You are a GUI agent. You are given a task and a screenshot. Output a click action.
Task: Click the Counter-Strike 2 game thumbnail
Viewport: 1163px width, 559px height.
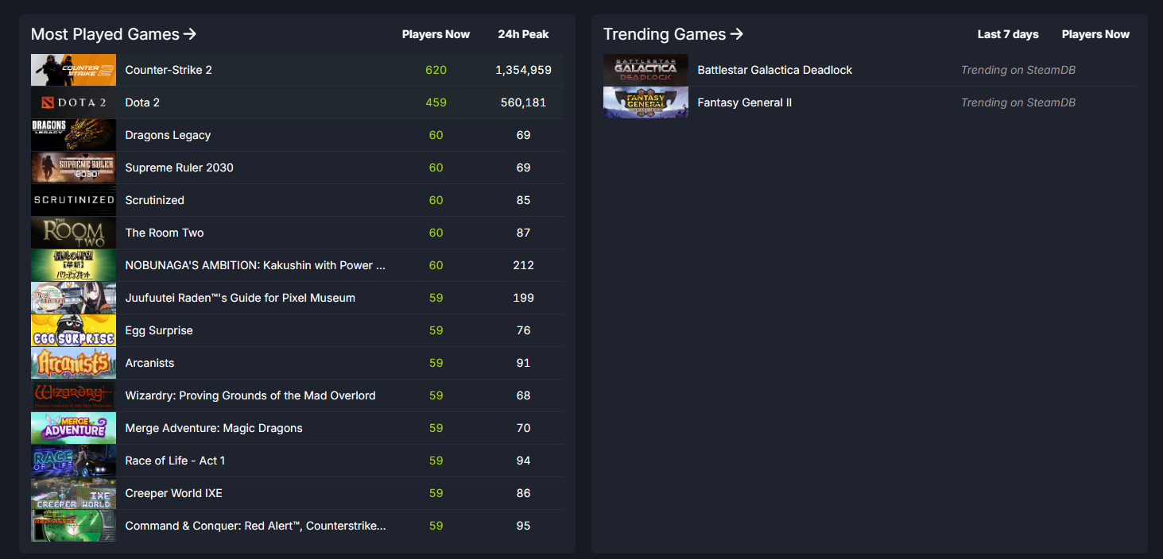coord(73,70)
